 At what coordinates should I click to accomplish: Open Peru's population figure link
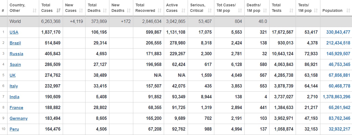coord(340,129)
